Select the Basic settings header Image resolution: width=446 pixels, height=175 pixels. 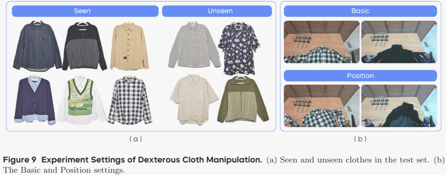click(x=360, y=11)
